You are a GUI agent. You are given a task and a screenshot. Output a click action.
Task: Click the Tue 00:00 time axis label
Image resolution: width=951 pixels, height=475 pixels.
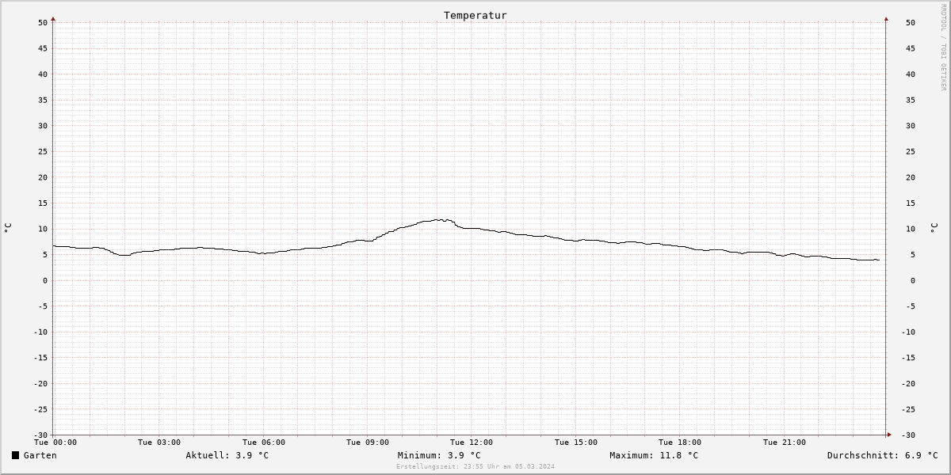click(55, 443)
